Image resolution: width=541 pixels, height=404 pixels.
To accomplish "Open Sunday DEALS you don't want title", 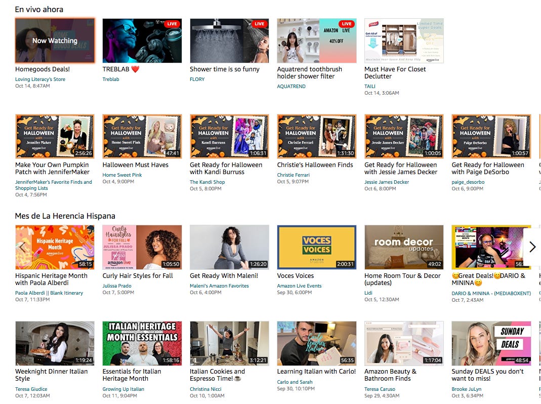I will click(487, 375).
